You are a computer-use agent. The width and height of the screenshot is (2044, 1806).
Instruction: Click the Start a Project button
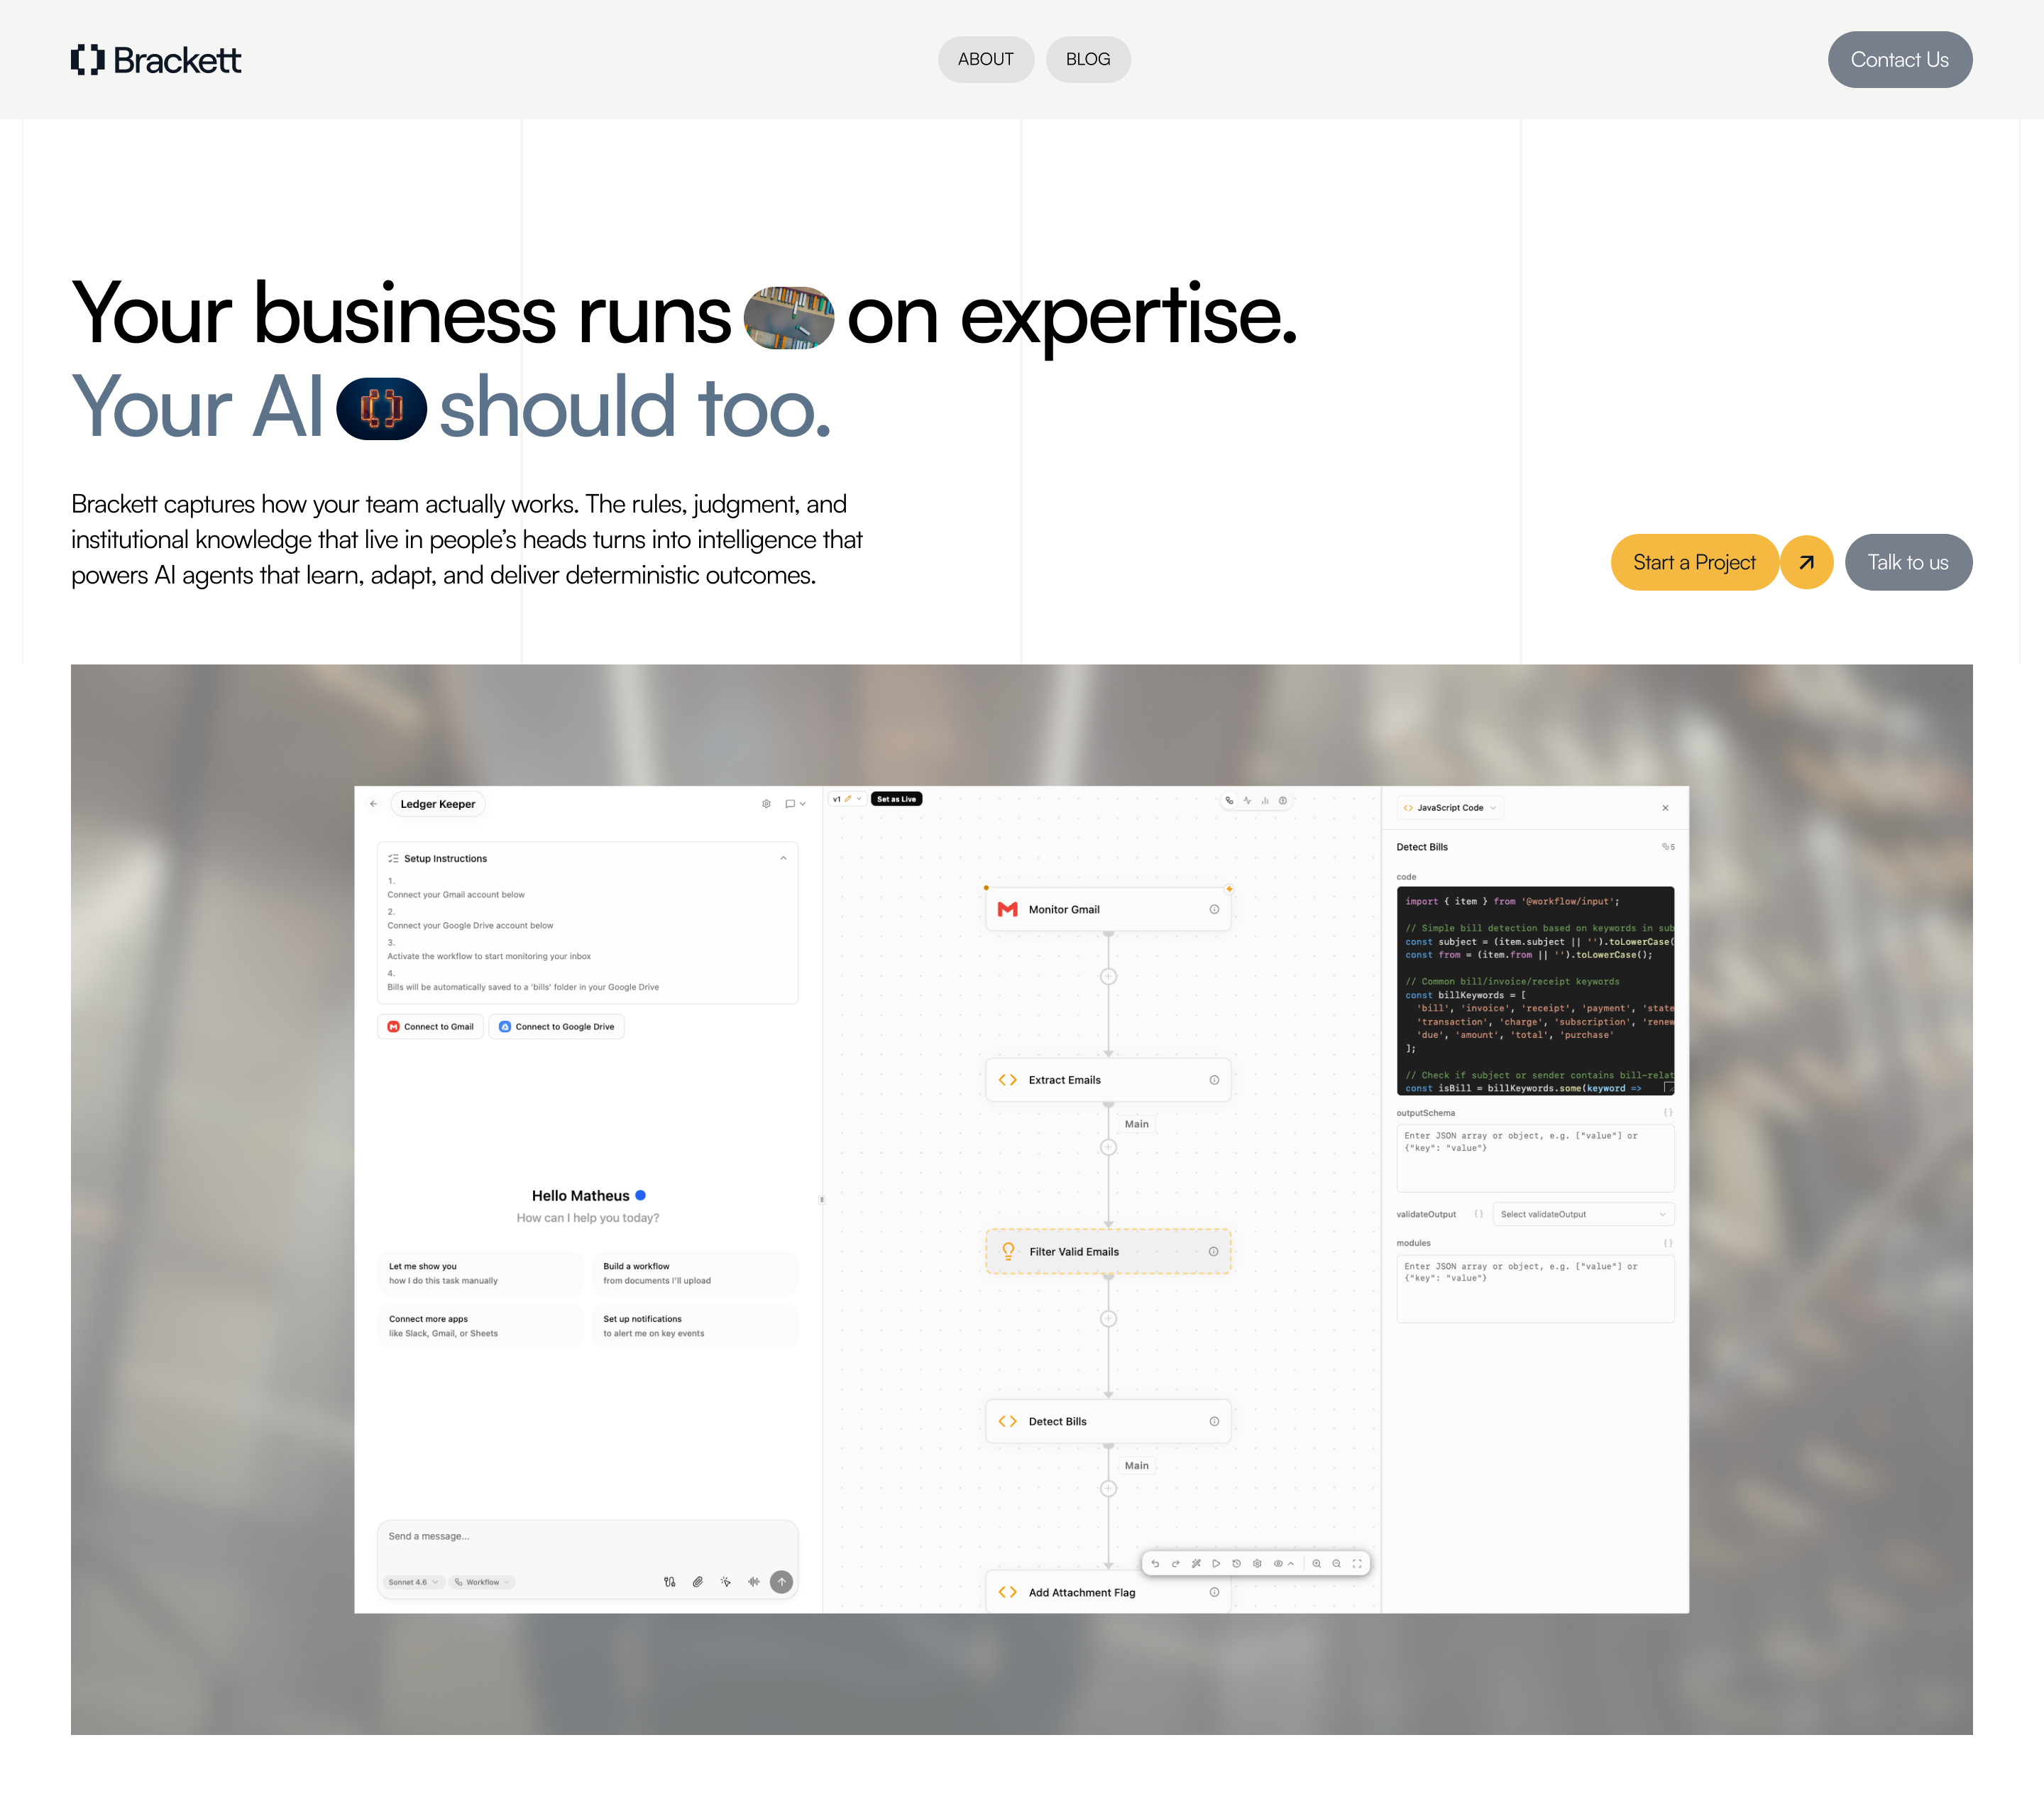pyautogui.click(x=1693, y=562)
